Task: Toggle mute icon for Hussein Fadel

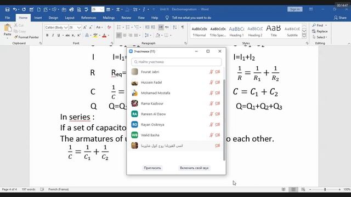Action: point(211,83)
